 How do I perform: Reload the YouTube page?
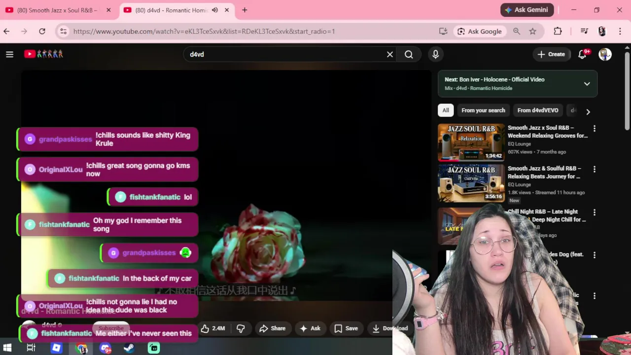(x=42, y=31)
